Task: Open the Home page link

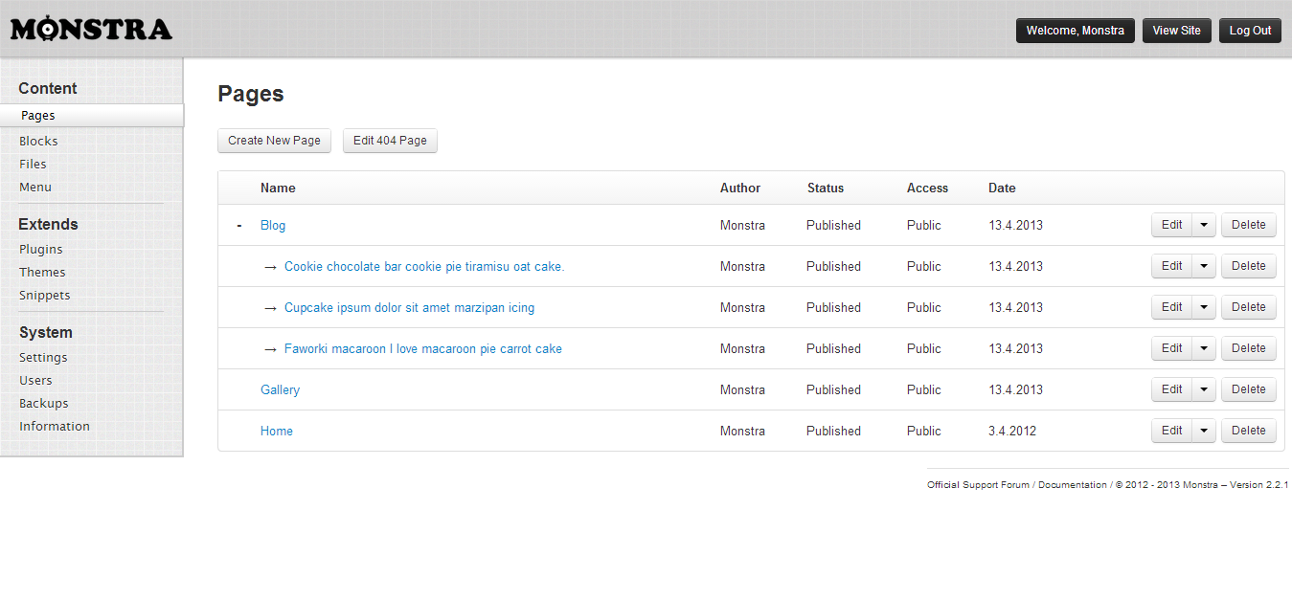Action: coord(277,432)
